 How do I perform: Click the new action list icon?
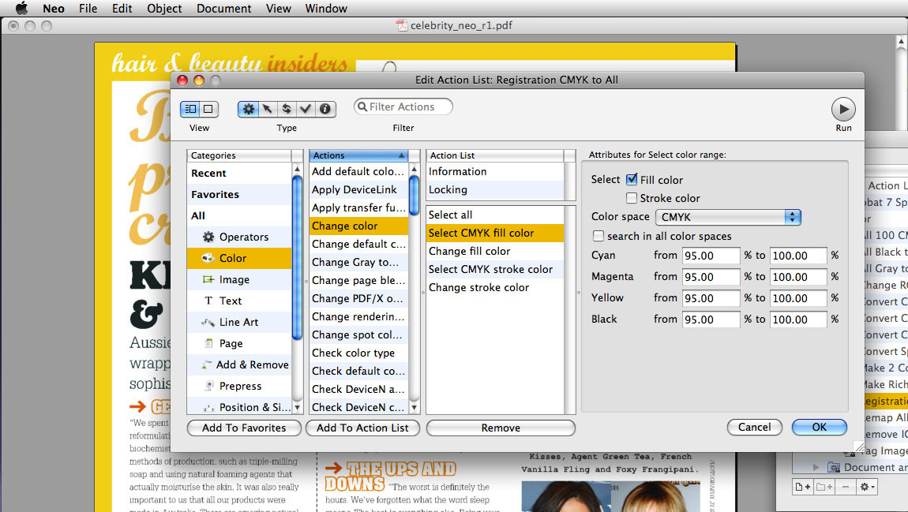point(803,487)
